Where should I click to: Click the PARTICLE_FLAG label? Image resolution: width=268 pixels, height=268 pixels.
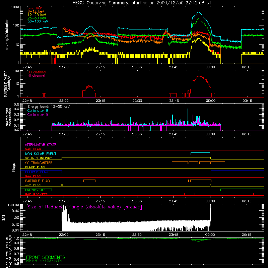pos(38,181)
